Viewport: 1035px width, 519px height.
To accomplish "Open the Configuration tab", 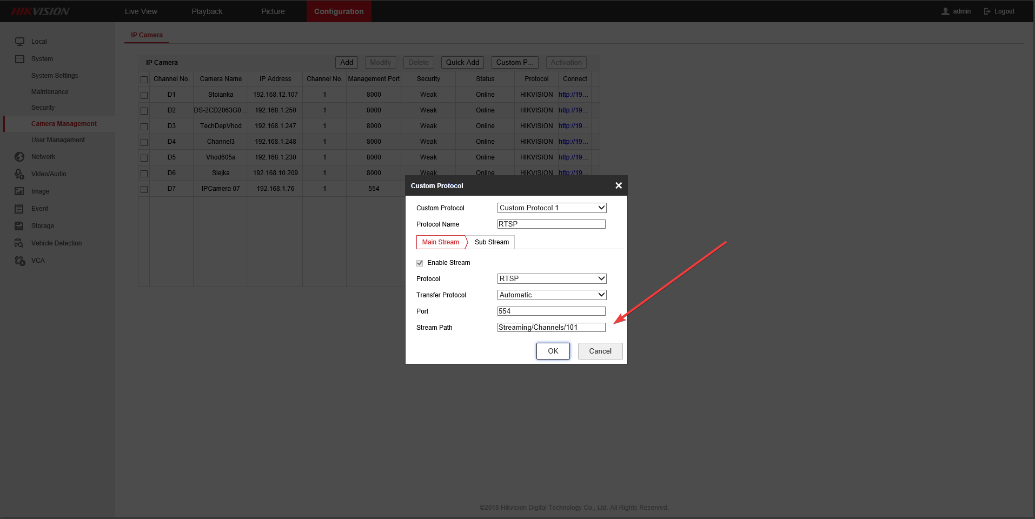I will pyautogui.click(x=339, y=11).
